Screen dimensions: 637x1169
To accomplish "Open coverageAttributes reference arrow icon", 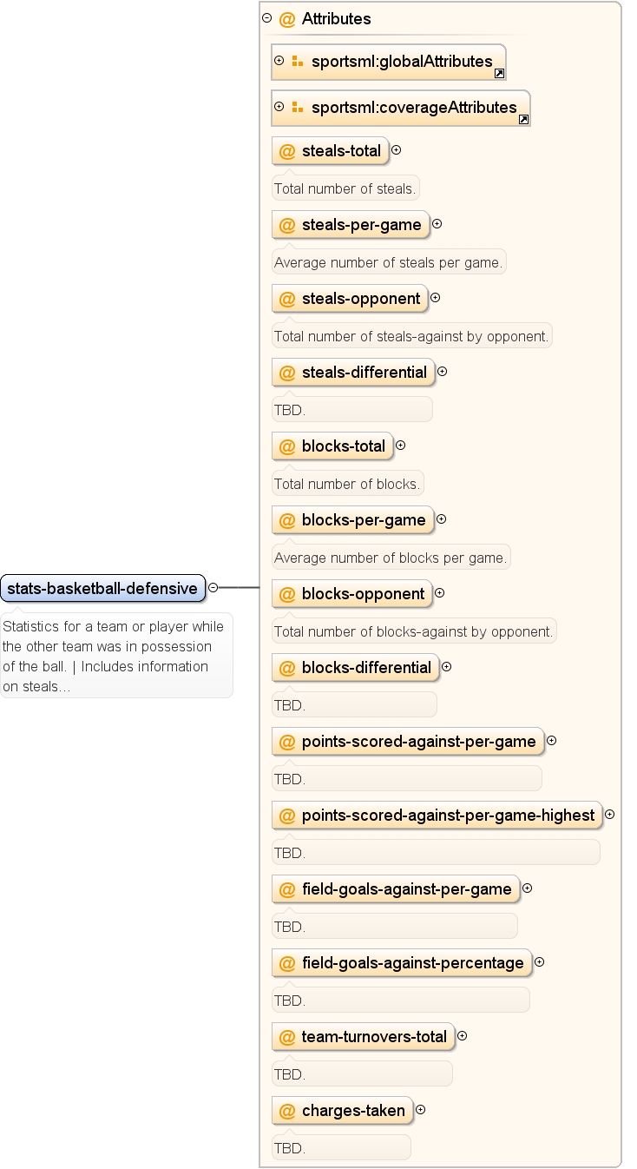I will [x=523, y=120].
